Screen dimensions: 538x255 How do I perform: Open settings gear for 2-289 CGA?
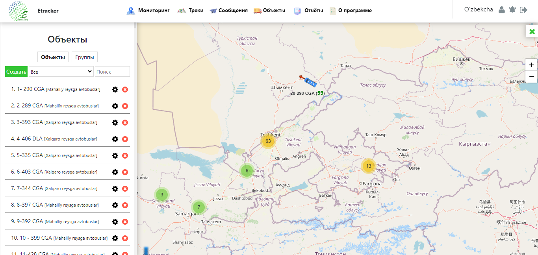[115, 106]
